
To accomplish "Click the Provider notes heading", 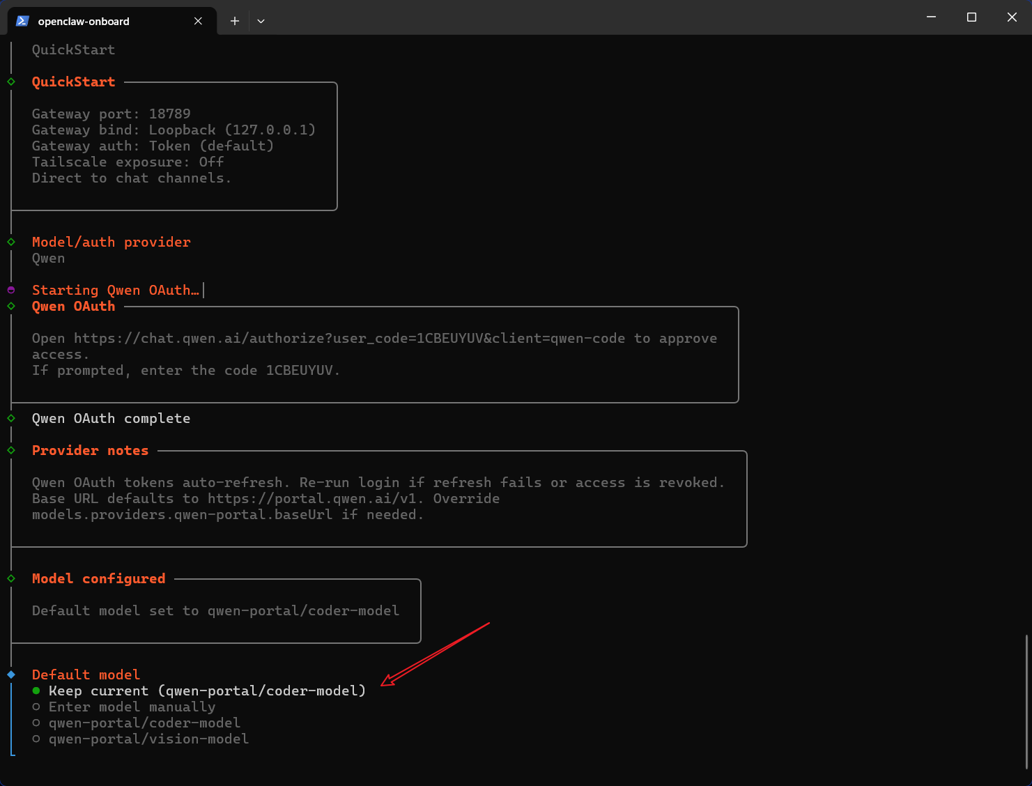I will point(90,450).
